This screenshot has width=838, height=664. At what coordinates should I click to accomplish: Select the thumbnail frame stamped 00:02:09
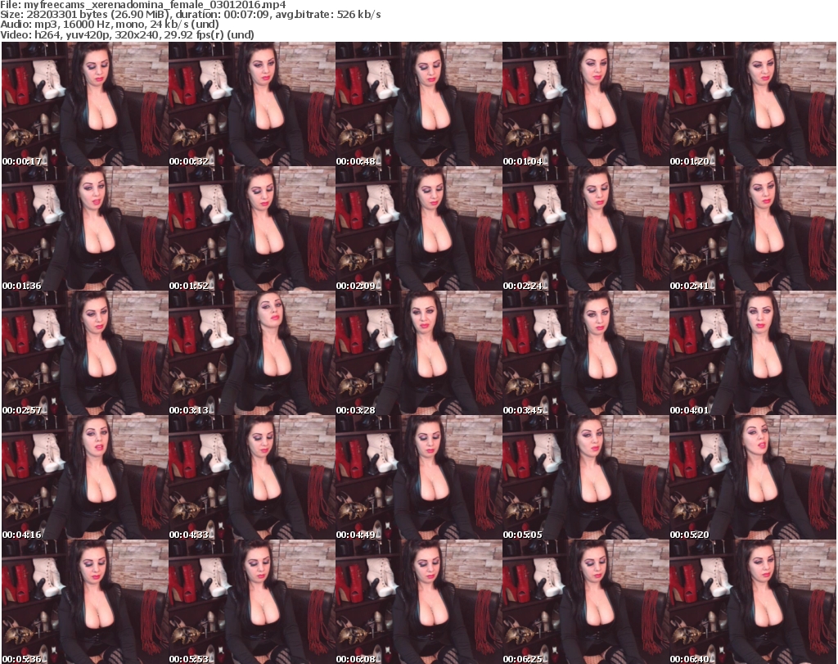click(418, 228)
